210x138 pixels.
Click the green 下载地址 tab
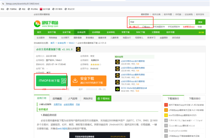[x=104, y=99]
